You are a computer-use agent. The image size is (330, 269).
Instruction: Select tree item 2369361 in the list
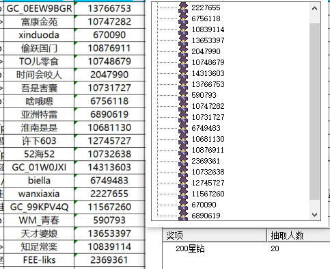[x=206, y=161]
